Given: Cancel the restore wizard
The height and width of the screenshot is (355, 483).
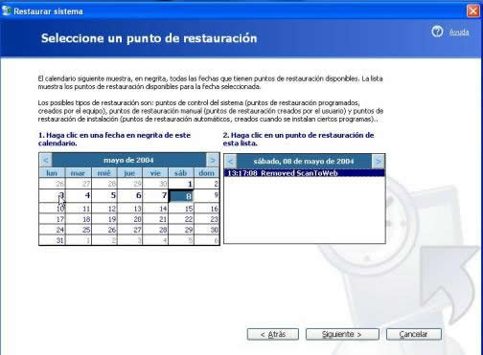Looking at the screenshot, I should (x=414, y=334).
